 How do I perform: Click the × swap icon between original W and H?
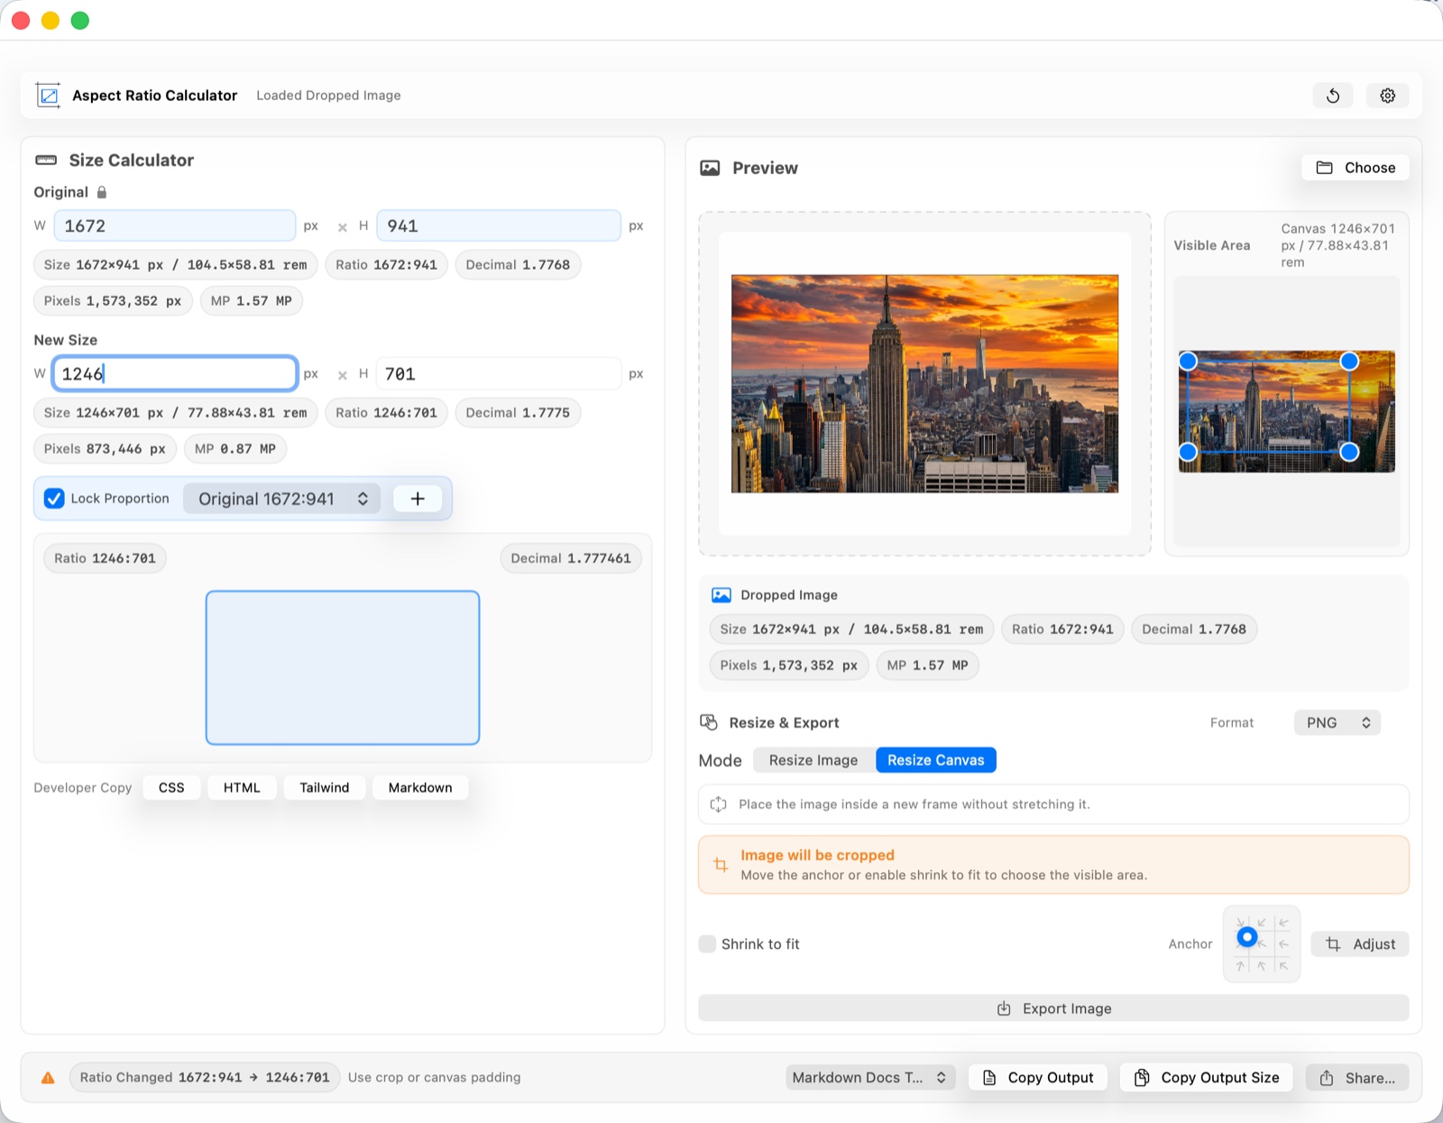(x=342, y=226)
